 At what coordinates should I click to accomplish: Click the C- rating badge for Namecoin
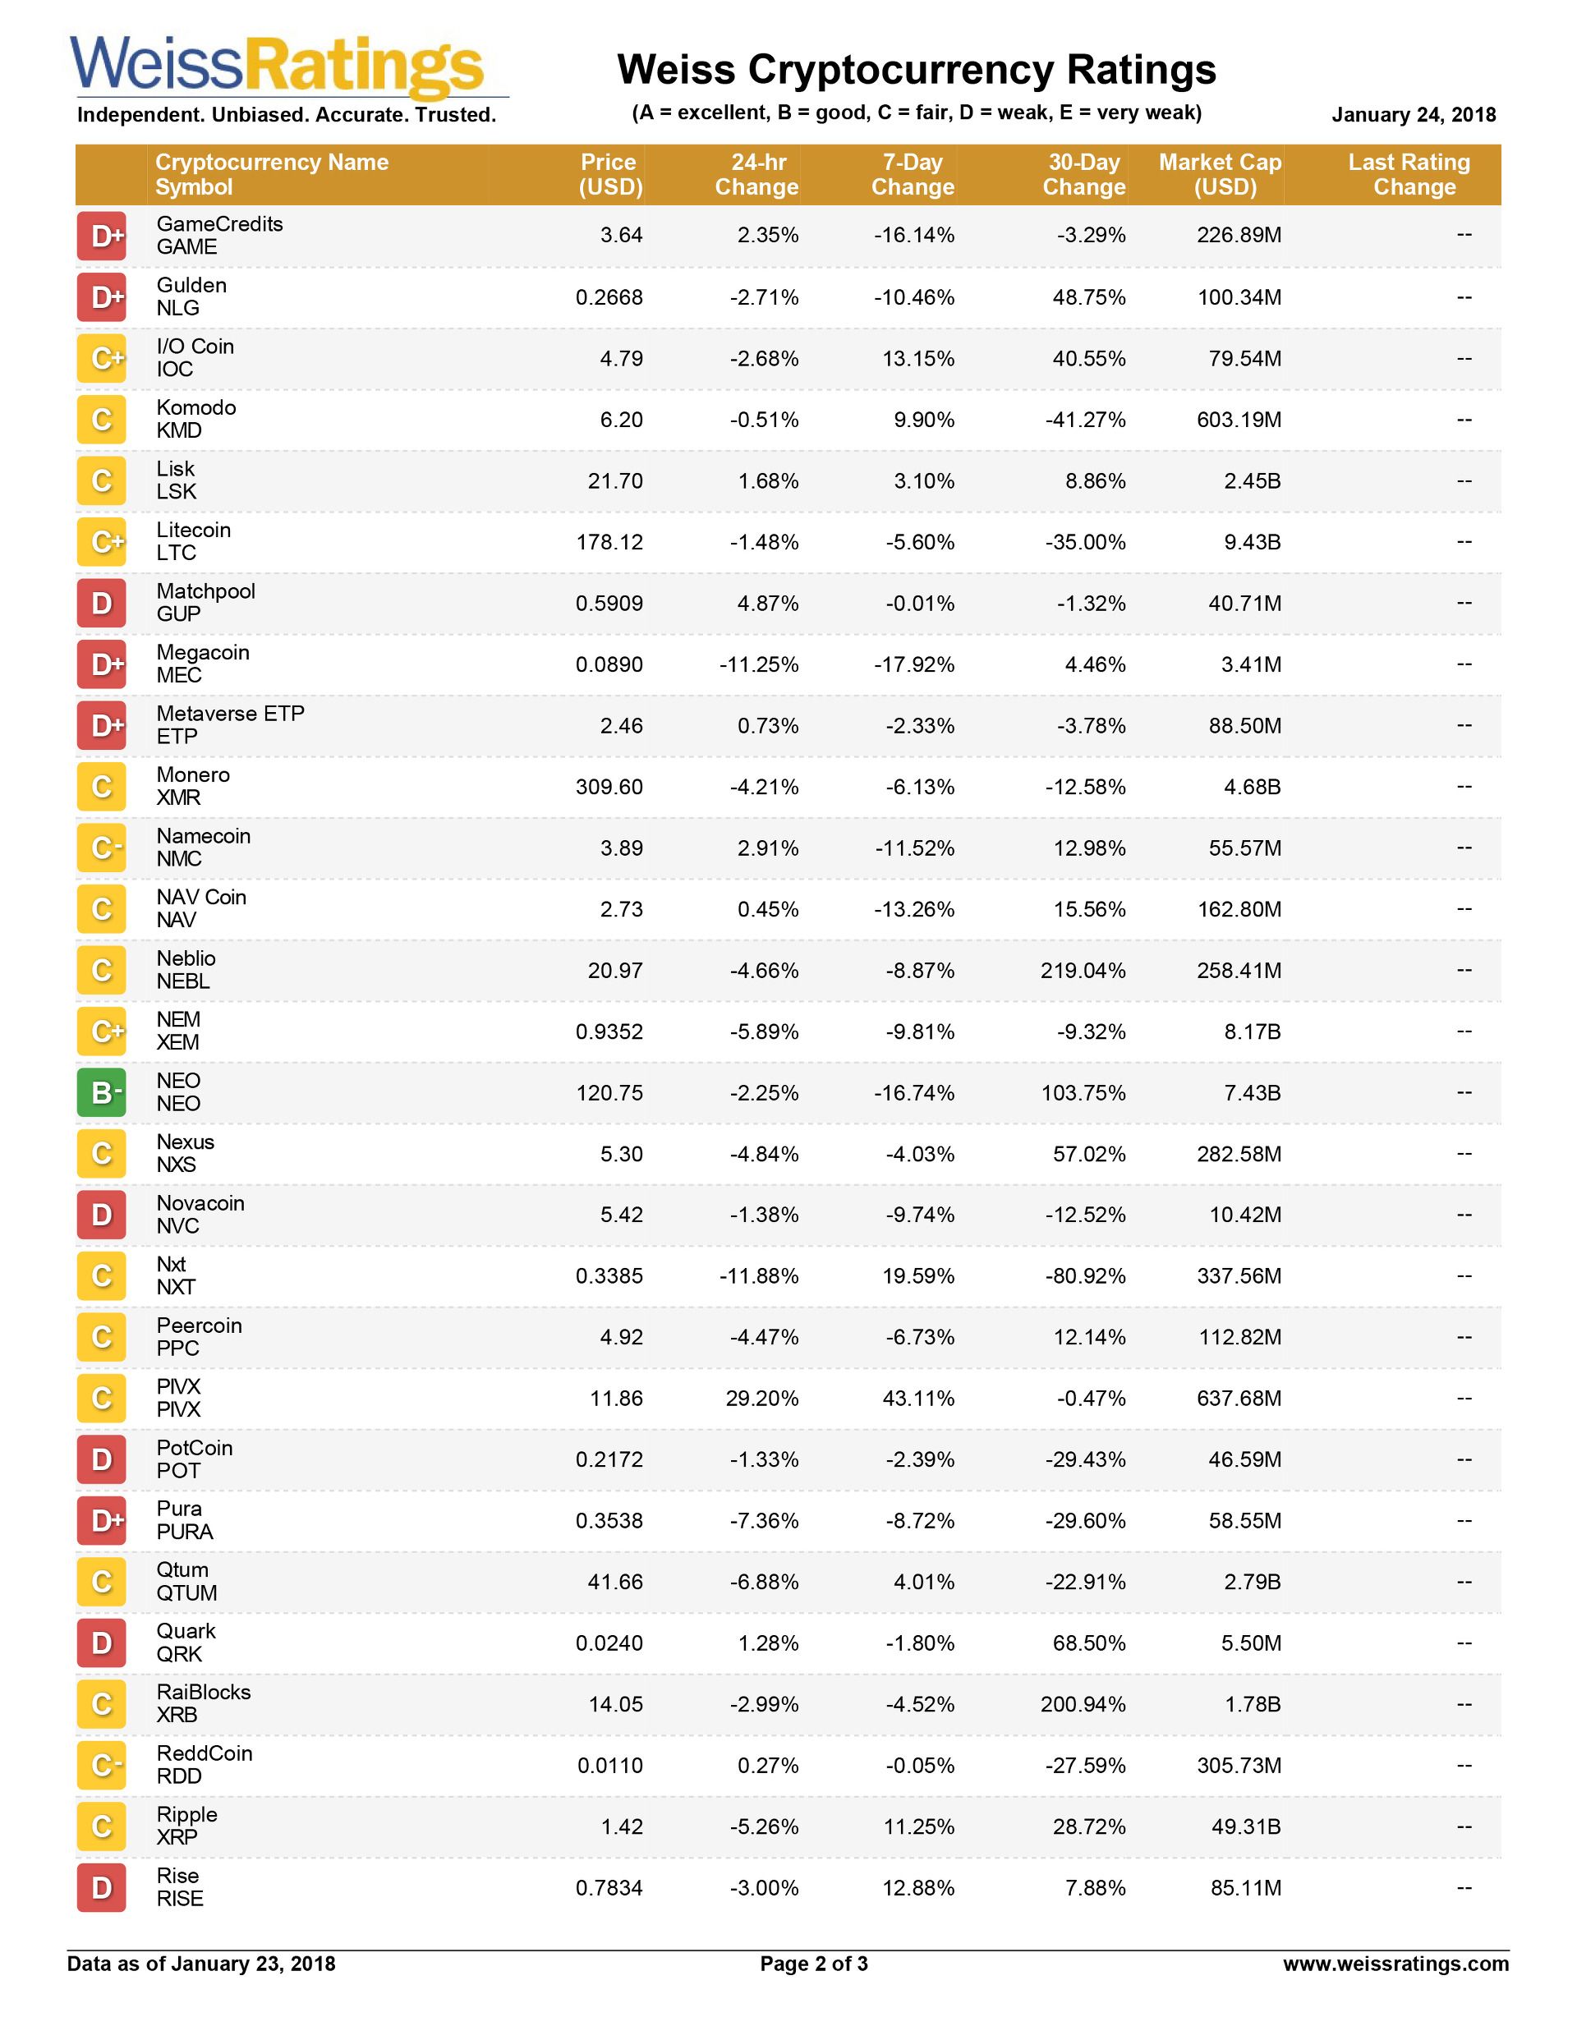click(101, 848)
